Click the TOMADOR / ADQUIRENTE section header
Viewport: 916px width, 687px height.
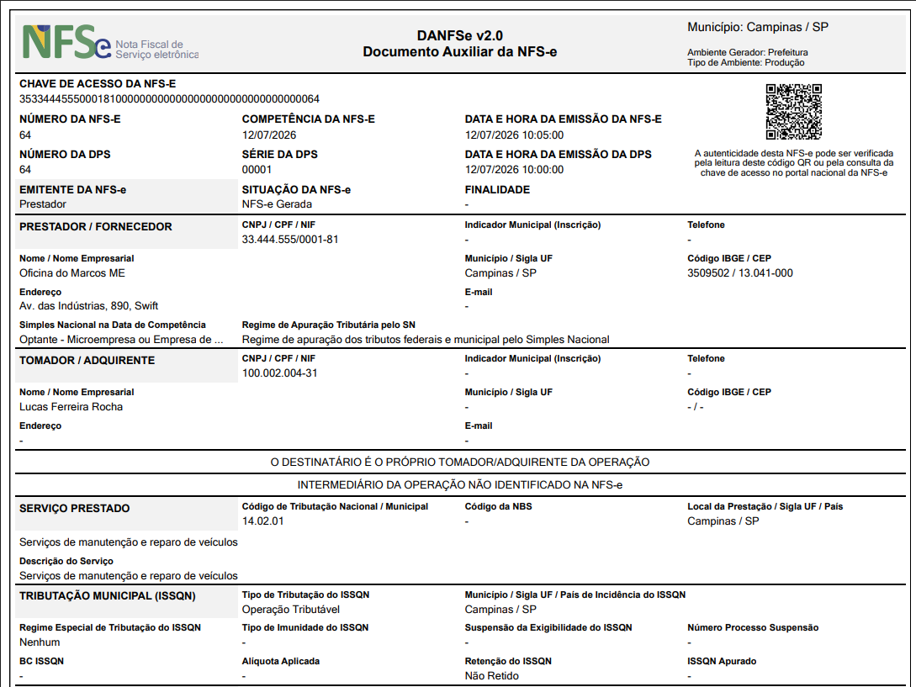(x=87, y=361)
